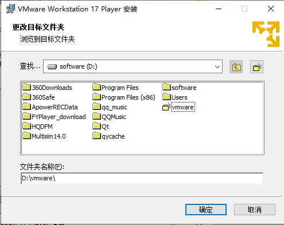284x225 pixels.
Task: Click the folder name input field
Action: point(142,178)
